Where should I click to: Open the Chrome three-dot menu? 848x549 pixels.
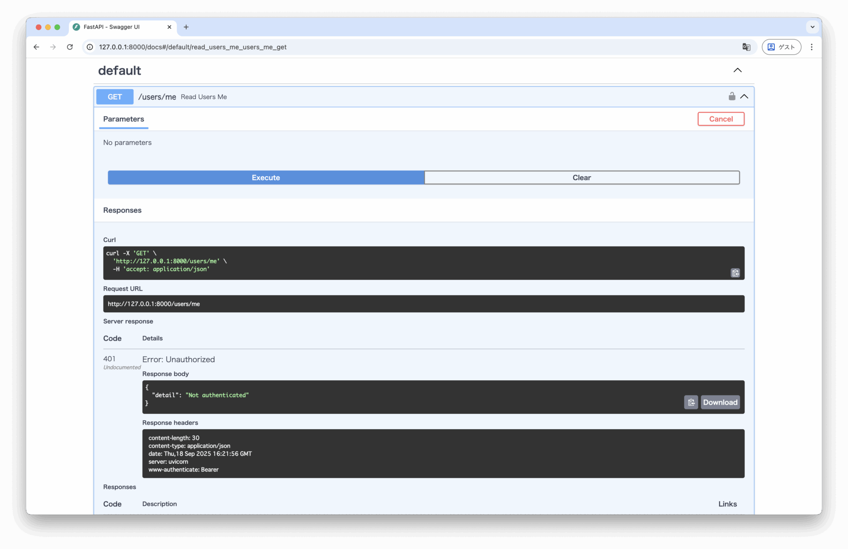point(811,47)
